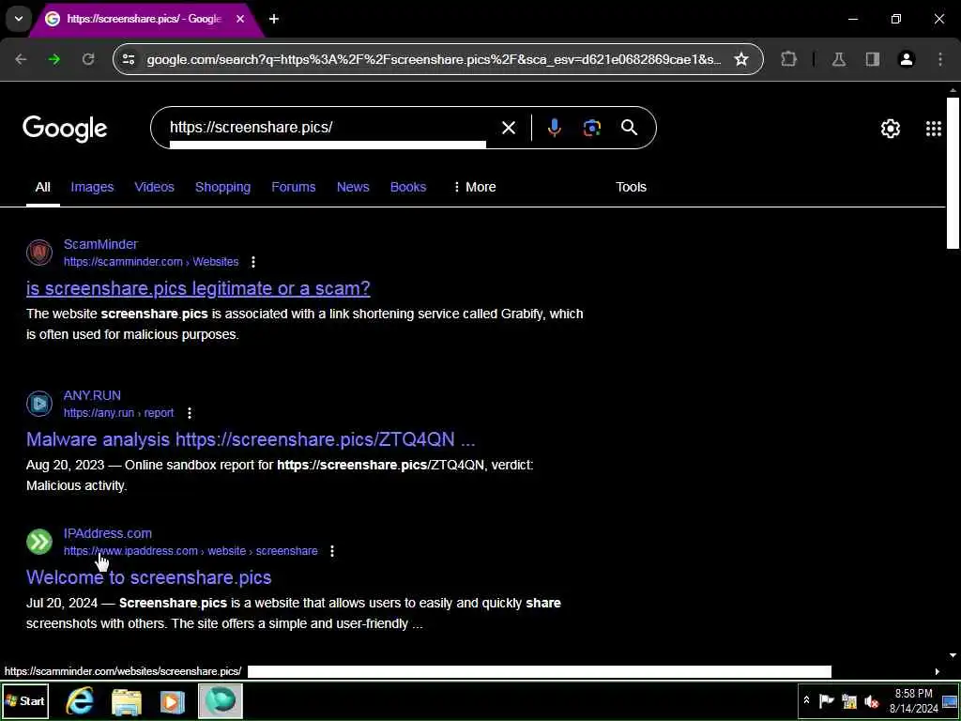This screenshot has height=721, width=961.
Task: Open options for ANY.RUN result
Action: click(x=190, y=413)
